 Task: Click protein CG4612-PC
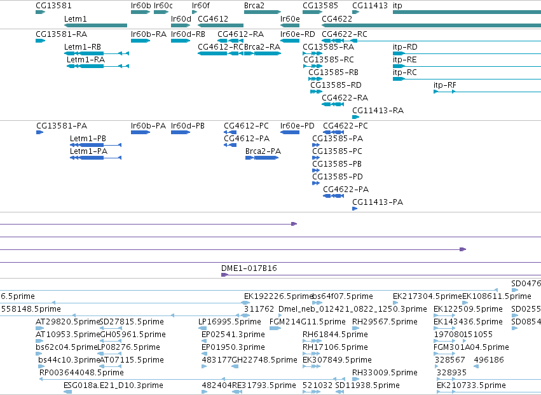(246, 126)
